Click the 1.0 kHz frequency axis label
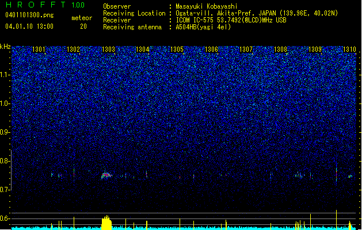Image resolution: width=362 pixels, height=230 pixels. click(5, 103)
